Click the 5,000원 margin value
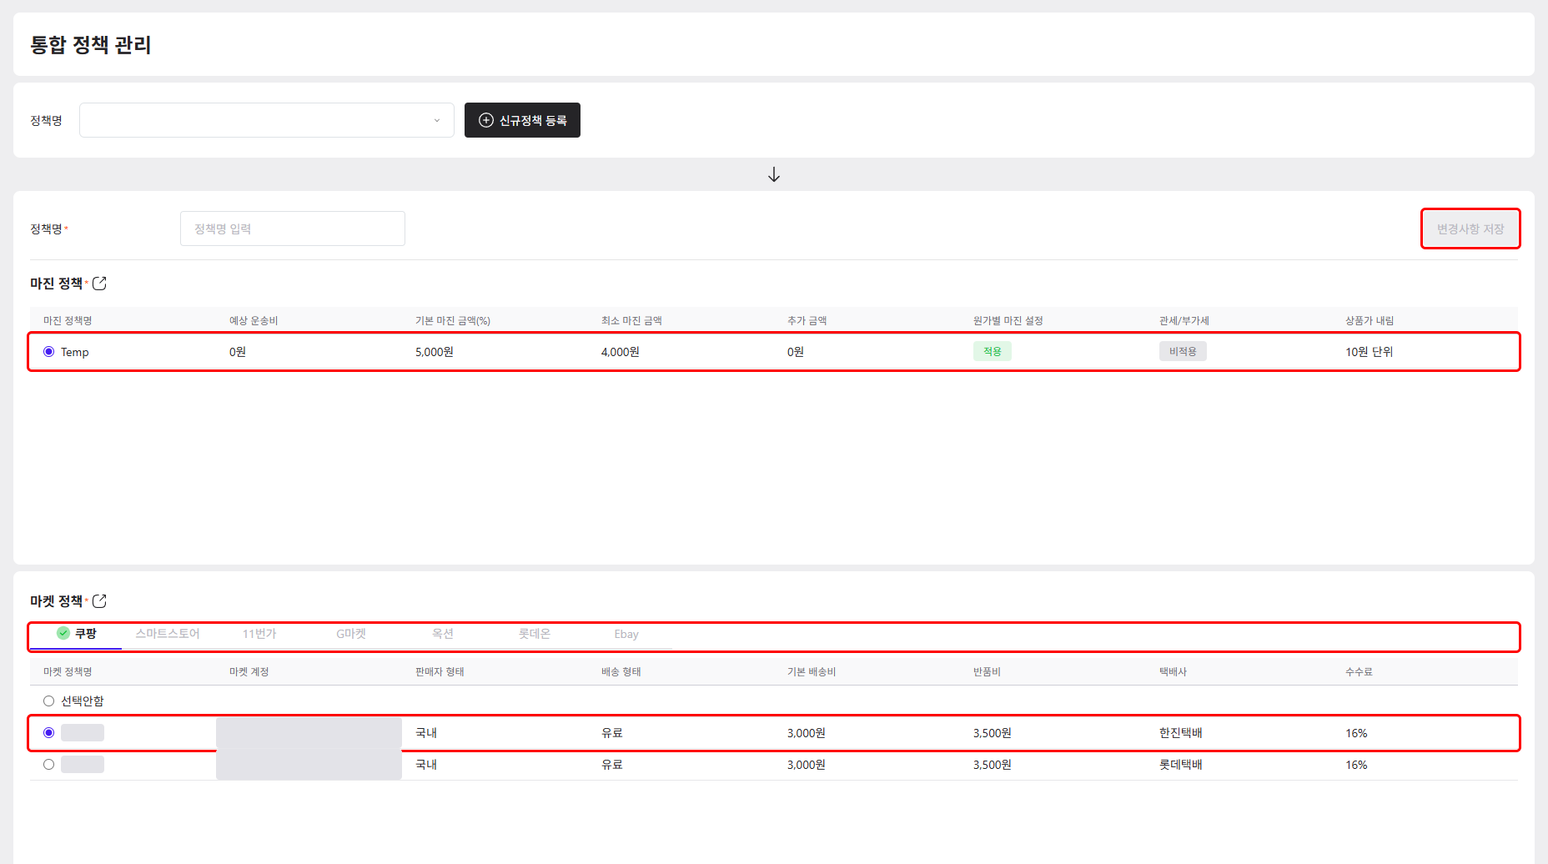 point(435,352)
